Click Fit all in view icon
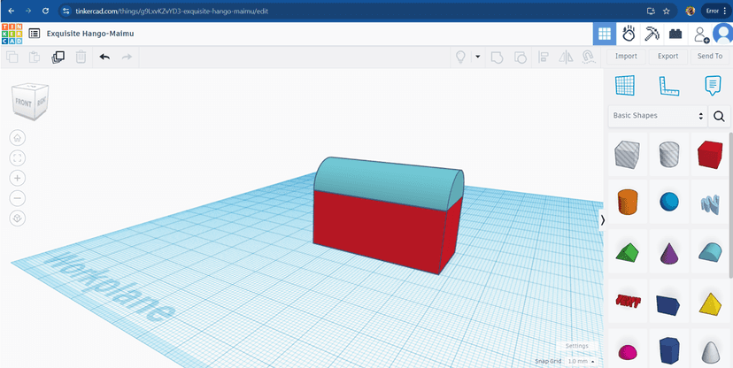Viewport: 733px width, 368px height. point(18,157)
